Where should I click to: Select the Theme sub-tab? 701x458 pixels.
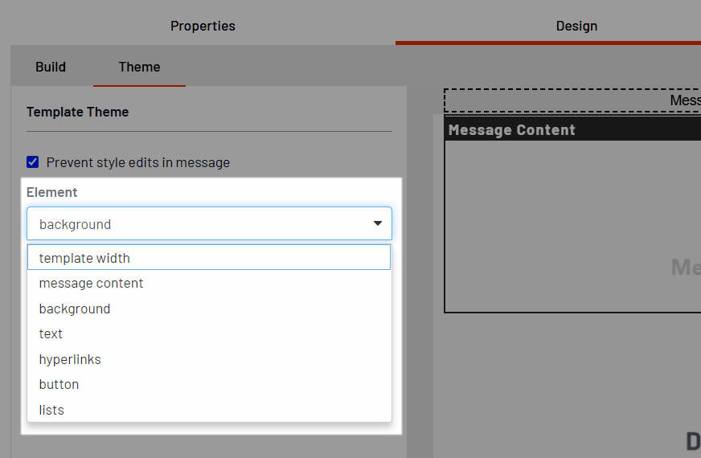pos(139,67)
